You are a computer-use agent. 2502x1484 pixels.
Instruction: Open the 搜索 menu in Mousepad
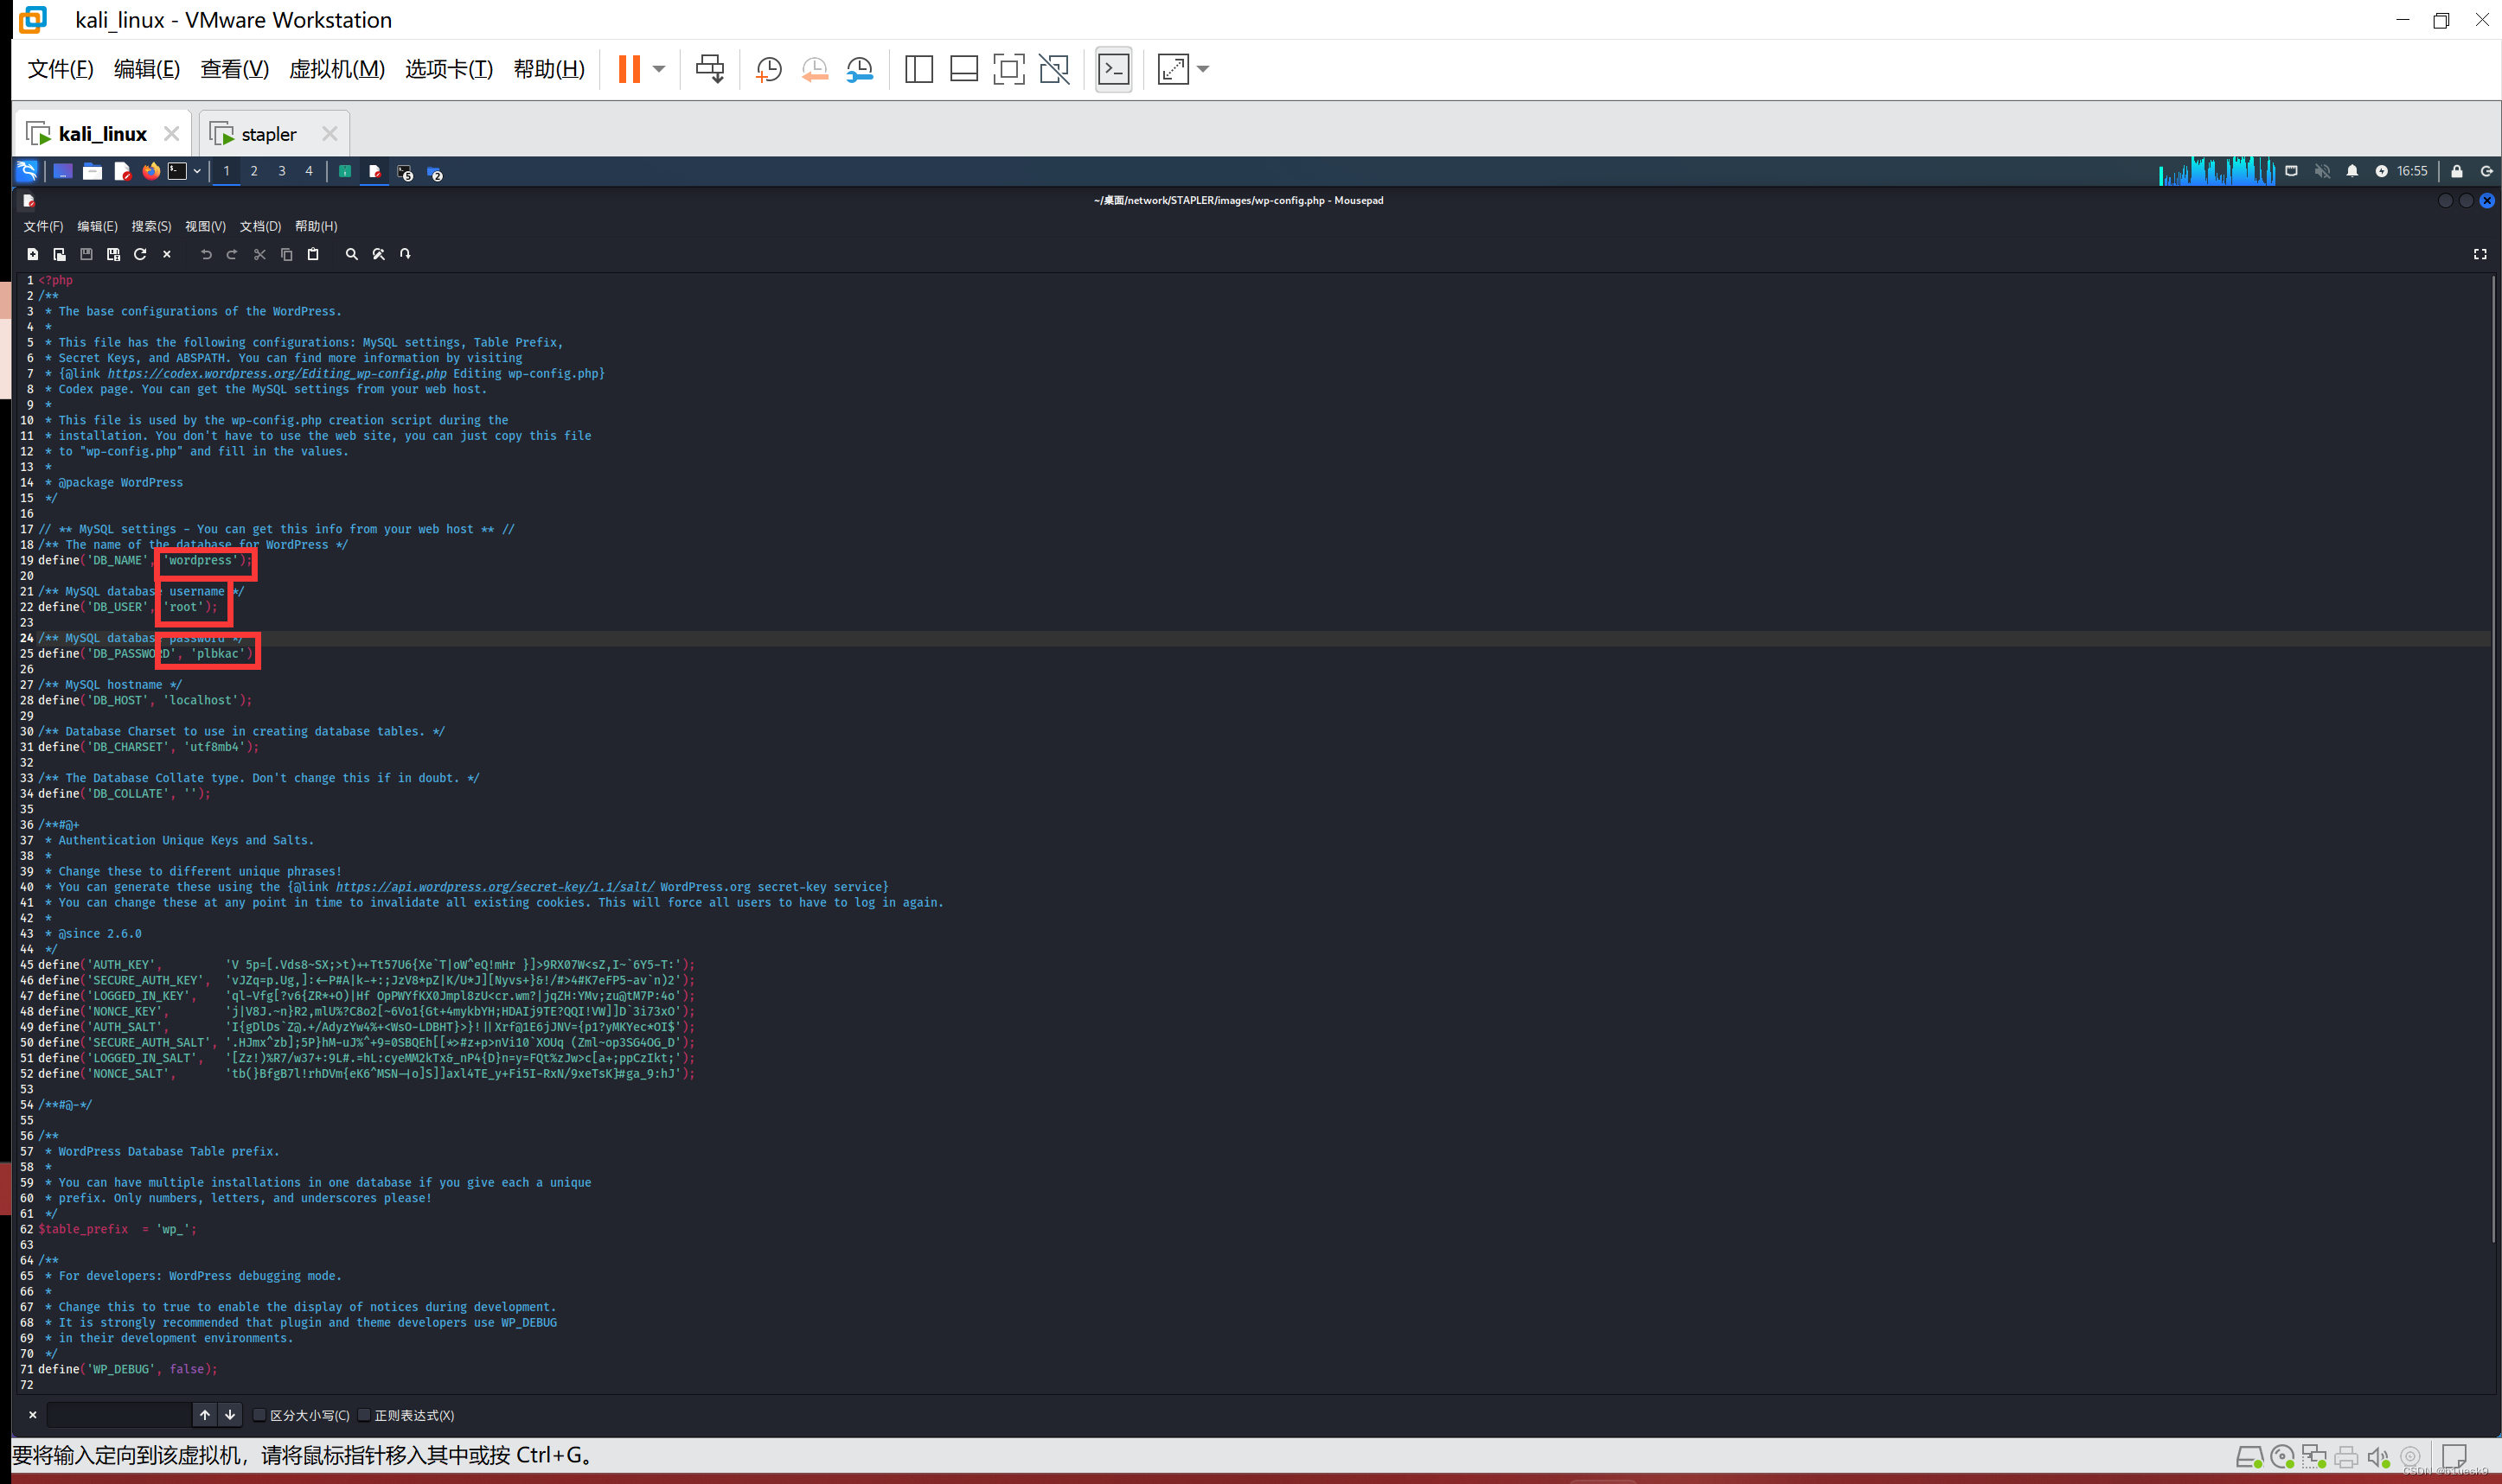pyautogui.click(x=151, y=226)
